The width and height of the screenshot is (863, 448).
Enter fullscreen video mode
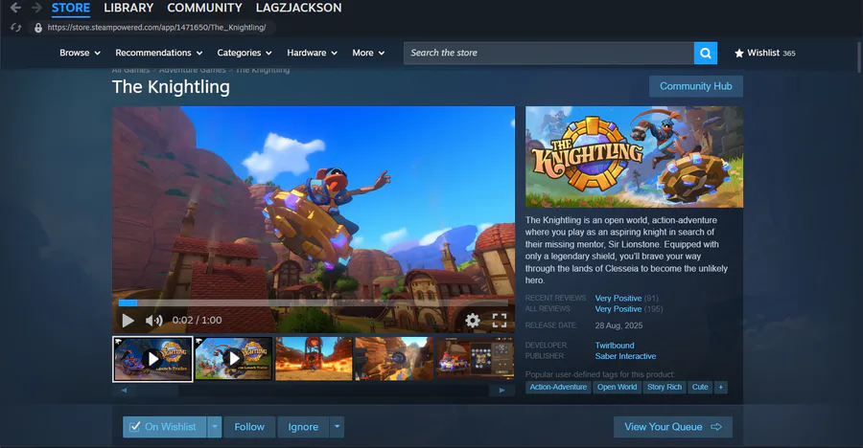[x=500, y=321]
